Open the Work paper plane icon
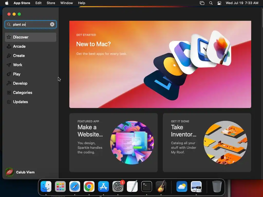The width and height of the screenshot is (263, 197). pyautogui.click(x=9, y=65)
